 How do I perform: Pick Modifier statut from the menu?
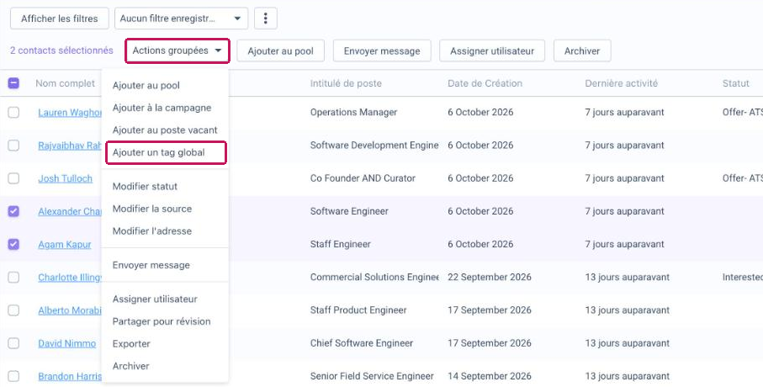coord(145,187)
